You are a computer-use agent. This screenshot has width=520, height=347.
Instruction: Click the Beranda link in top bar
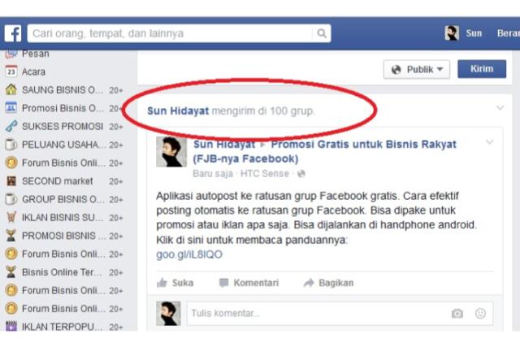[509, 33]
